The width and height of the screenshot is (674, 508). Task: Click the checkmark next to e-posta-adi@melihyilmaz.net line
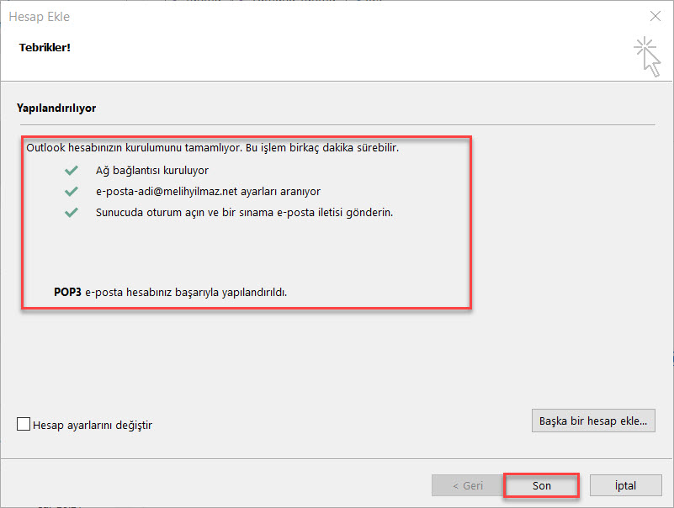71,191
